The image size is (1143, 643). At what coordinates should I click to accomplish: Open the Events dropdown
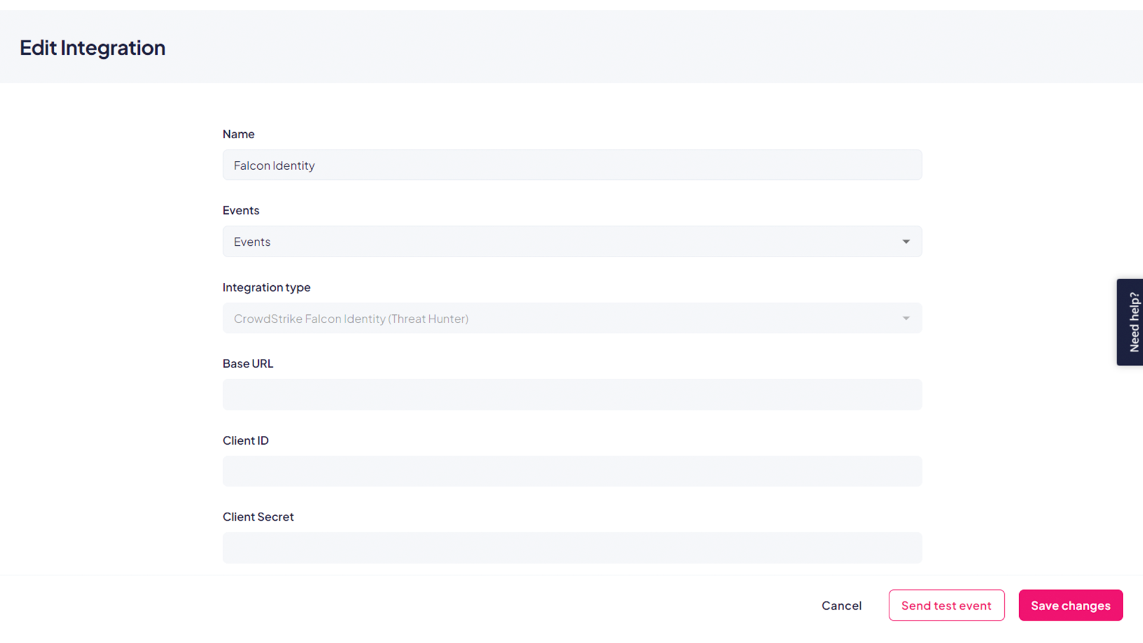(x=572, y=241)
